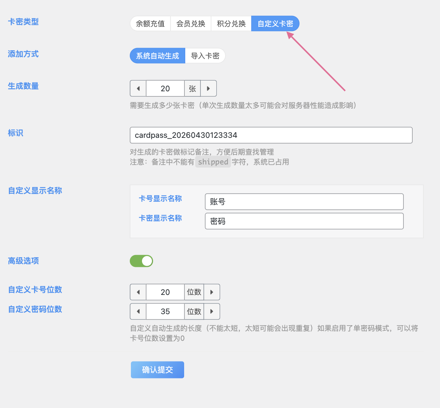
Task: Click the 卡密显示名称 label
Action: pyautogui.click(x=160, y=218)
